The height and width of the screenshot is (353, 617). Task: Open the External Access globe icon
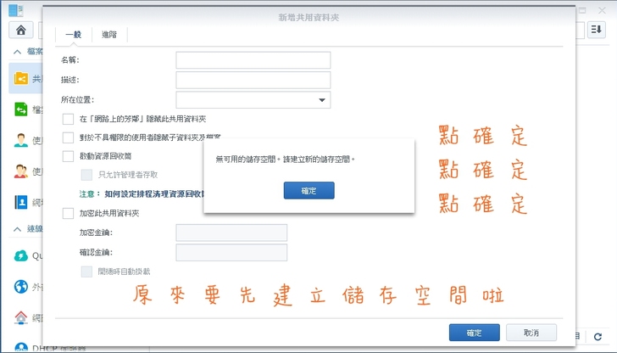coord(21,287)
